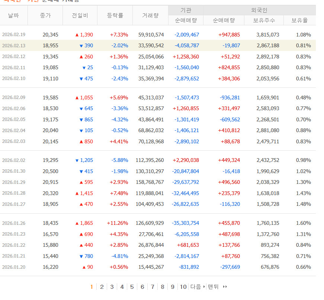Click the 날짜 column header

point(13,15)
